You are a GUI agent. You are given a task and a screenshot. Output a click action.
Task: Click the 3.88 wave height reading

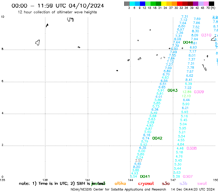click(x=136, y=170)
